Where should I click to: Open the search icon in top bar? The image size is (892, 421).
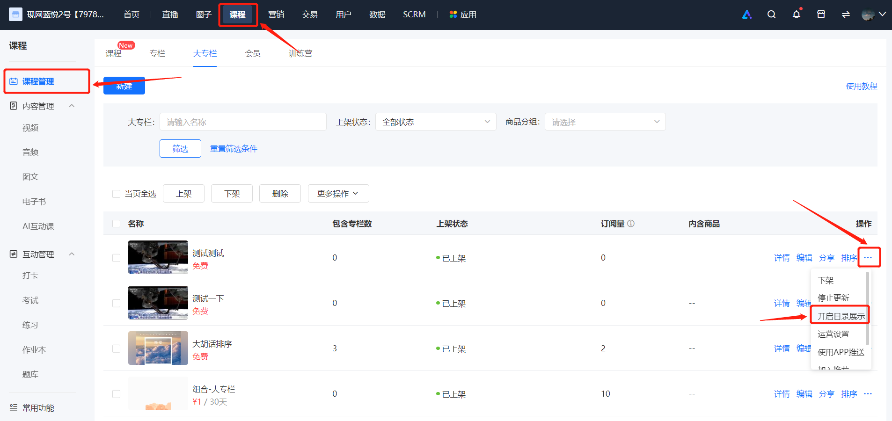771,15
